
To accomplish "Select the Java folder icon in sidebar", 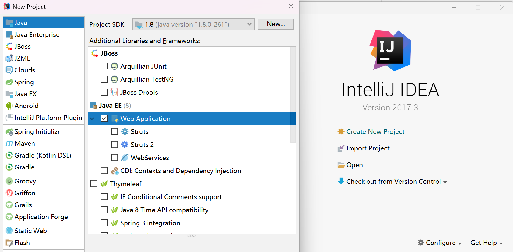I will [9, 23].
